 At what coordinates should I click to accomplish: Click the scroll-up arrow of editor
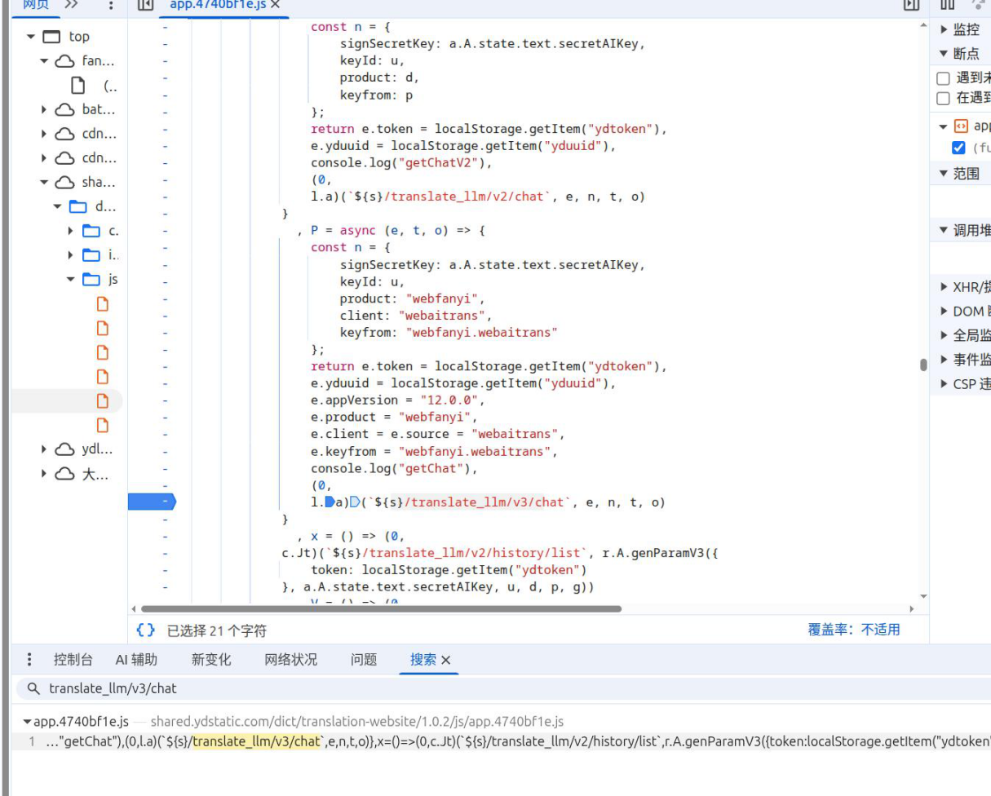click(923, 25)
